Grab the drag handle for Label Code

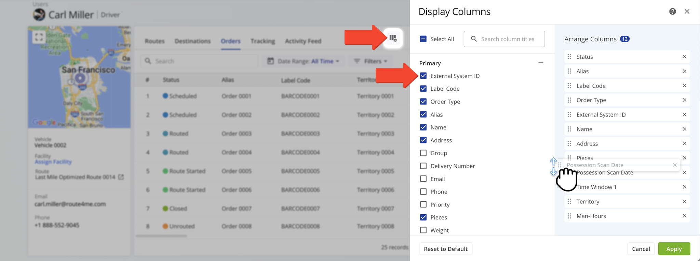click(569, 86)
